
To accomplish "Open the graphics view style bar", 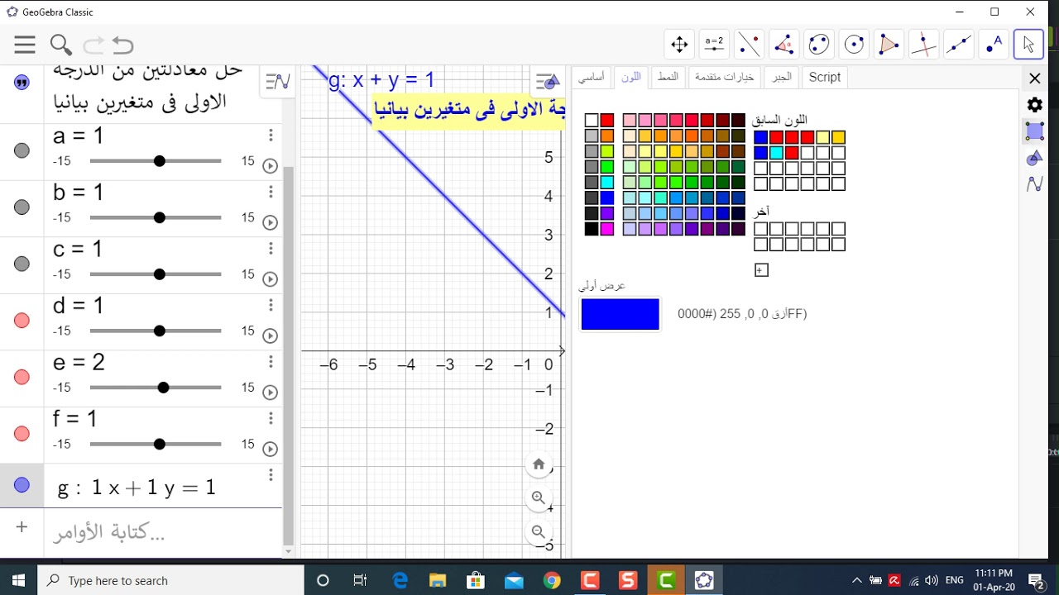I will [x=548, y=81].
